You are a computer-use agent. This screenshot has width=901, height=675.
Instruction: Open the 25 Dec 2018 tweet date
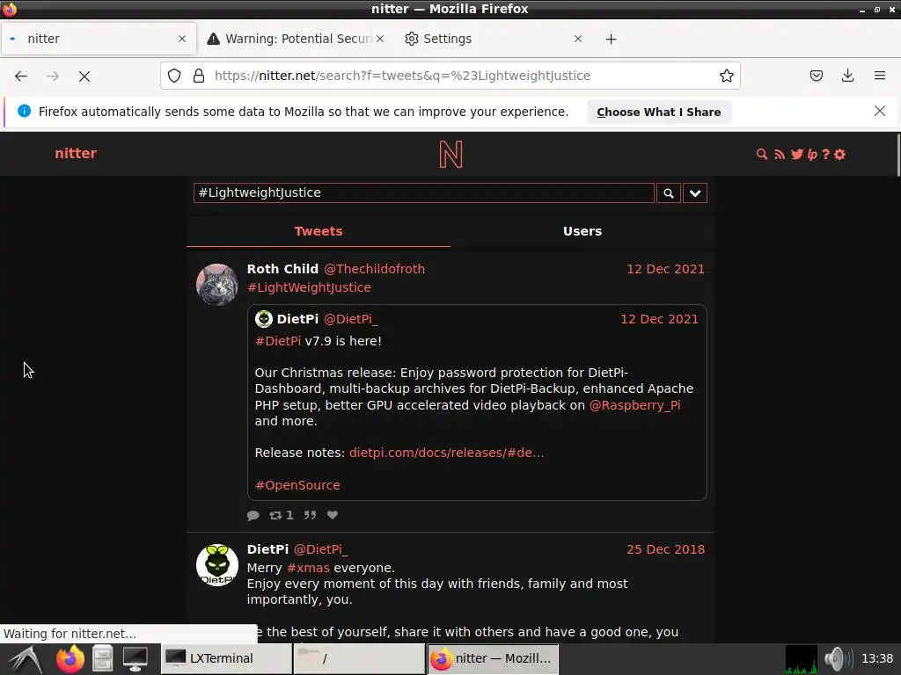665,548
